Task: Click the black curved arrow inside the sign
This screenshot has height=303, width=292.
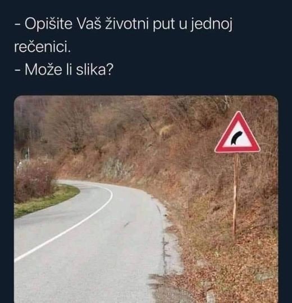Action: point(236,137)
